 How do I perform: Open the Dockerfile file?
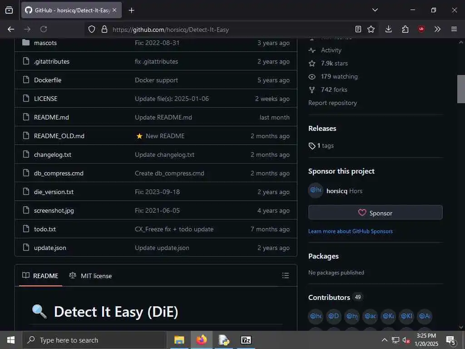pos(47,80)
